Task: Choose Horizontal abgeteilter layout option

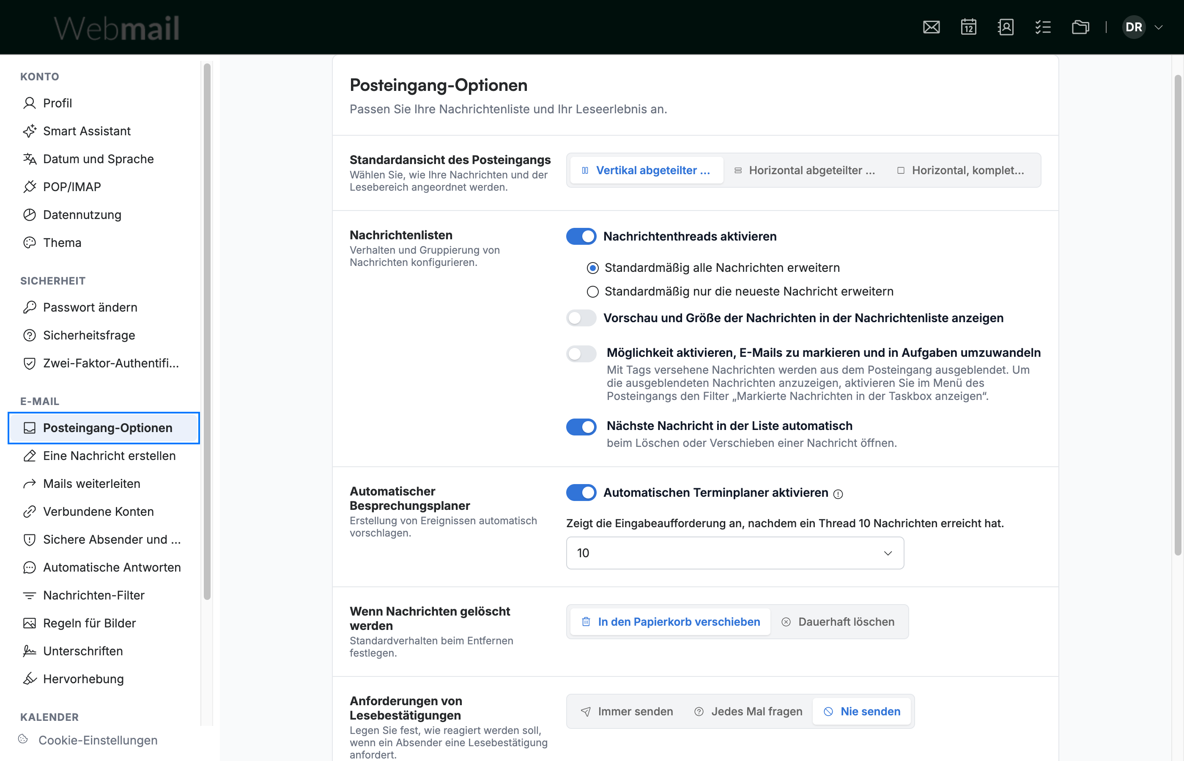Action: [805, 170]
